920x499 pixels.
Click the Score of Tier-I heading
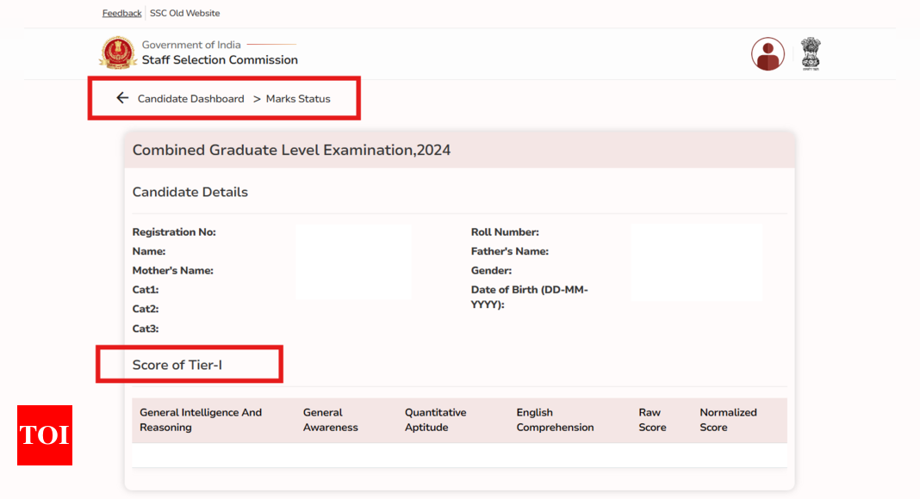(x=177, y=365)
